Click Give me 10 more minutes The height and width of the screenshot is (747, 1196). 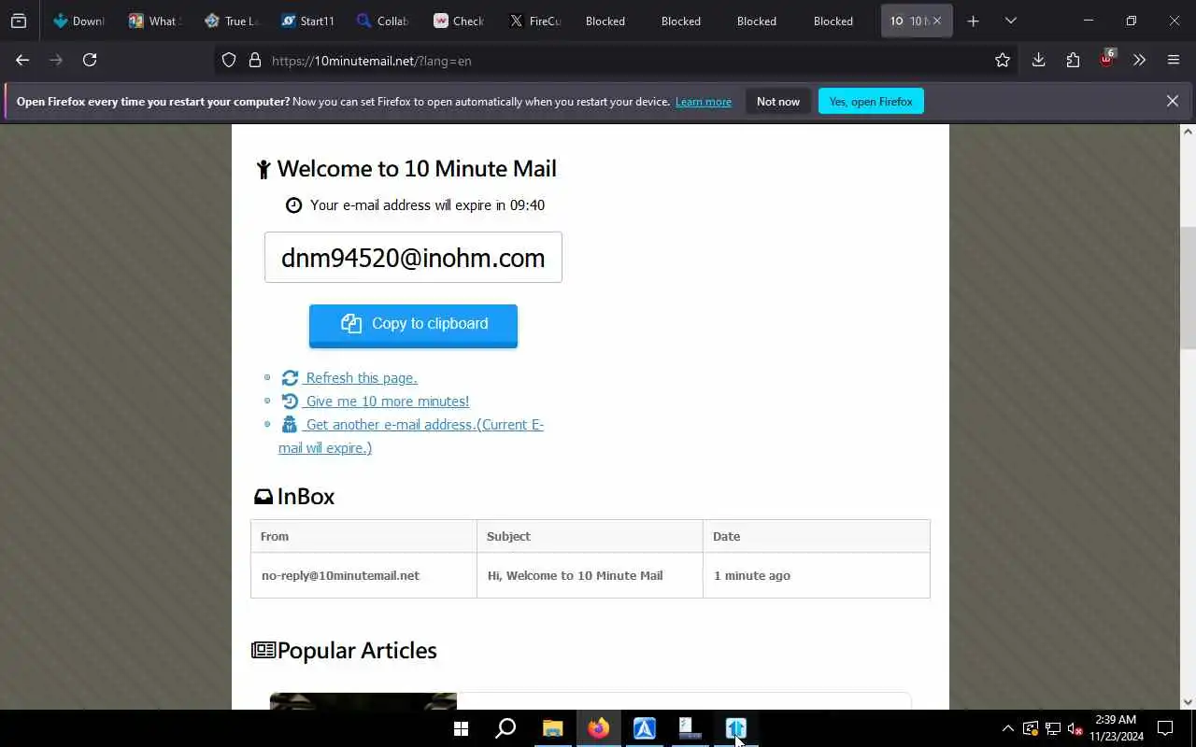click(388, 401)
